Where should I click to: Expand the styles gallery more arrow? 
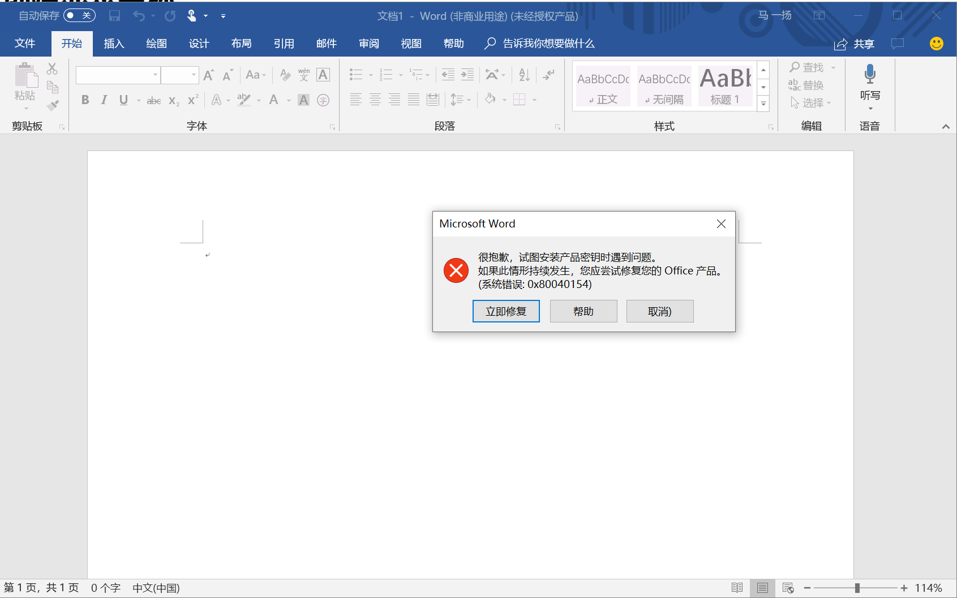point(763,104)
